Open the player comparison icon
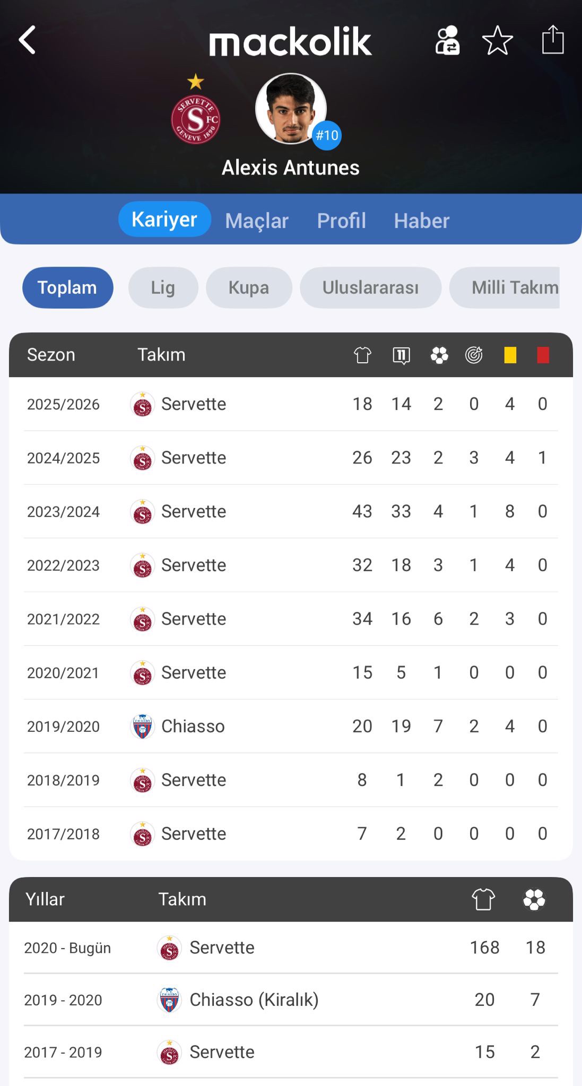Image resolution: width=582 pixels, height=1086 pixels. click(447, 40)
